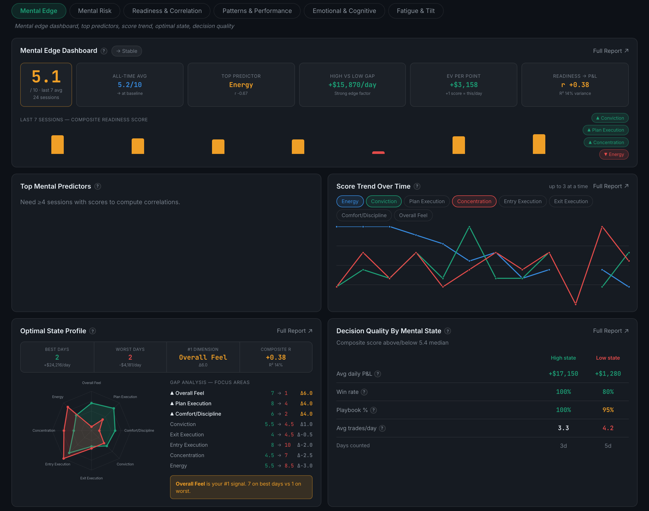Select the Energy declining tag pill
Screen dimensions: 649x511
click(614, 154)
